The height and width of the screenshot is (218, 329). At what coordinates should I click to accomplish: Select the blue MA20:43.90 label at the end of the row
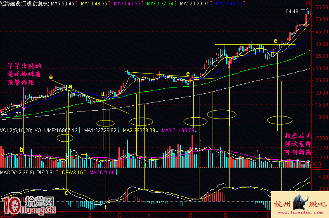(x=229, y=4)
